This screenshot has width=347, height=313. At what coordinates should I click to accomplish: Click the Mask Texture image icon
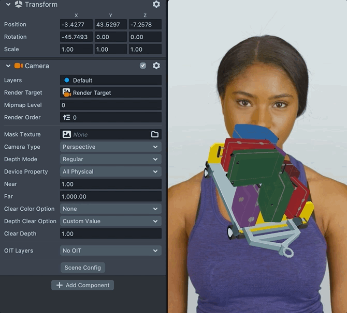tap(66, 134)
